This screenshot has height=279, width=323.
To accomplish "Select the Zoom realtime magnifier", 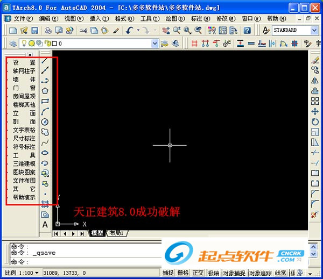I will (x=177, y=31).
